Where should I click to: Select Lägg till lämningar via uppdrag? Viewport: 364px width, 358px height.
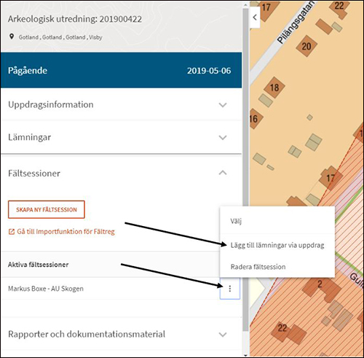pos(277,246)
